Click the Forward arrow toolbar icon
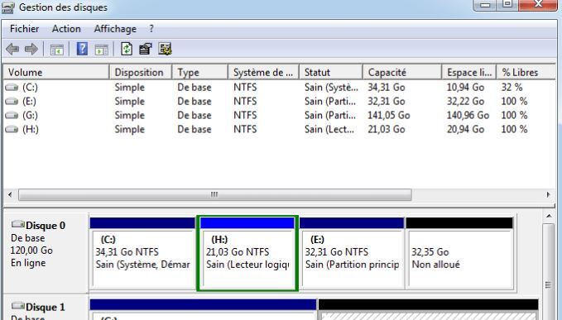This screenshot has width=562, height=320. pyautogui.click(x=31, y=49)
